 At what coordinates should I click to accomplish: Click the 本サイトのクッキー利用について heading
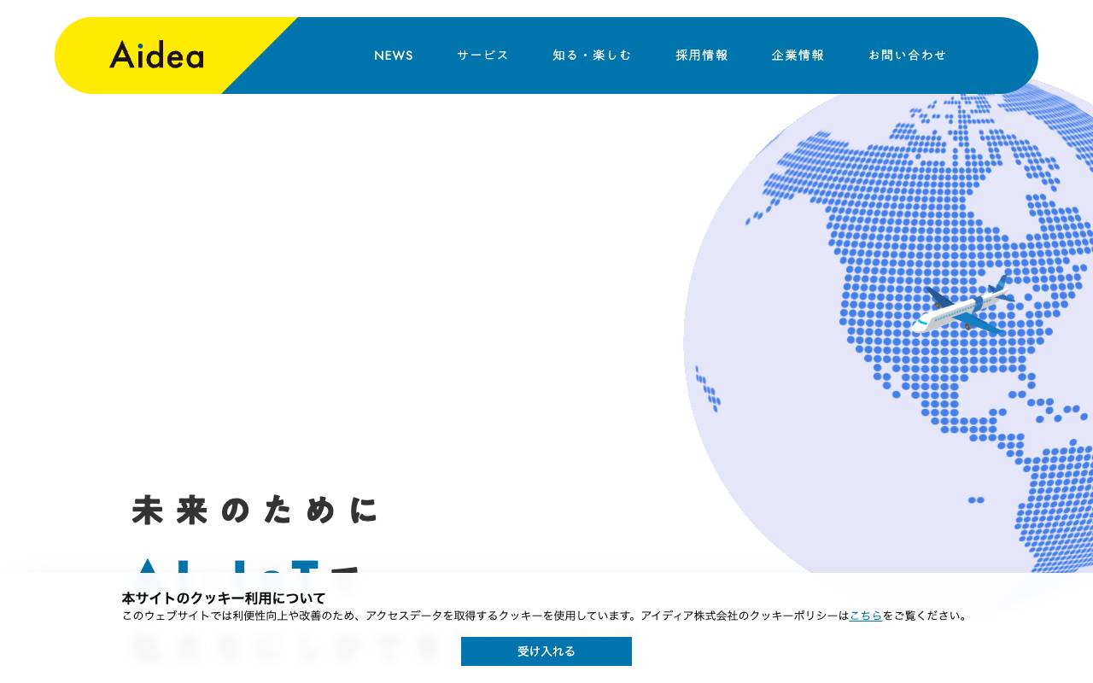click(224, 598)
